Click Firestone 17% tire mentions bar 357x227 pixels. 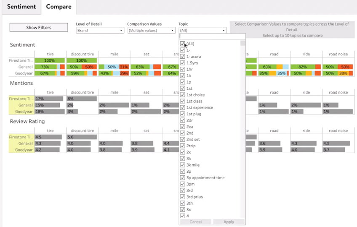[49, 99]
